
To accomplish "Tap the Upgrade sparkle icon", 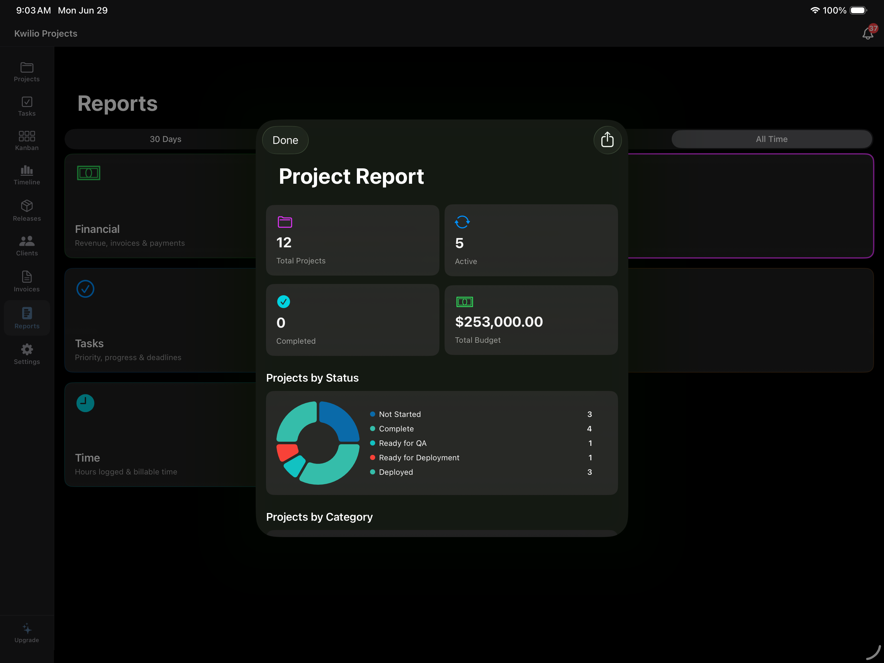I will pos(27,629).
